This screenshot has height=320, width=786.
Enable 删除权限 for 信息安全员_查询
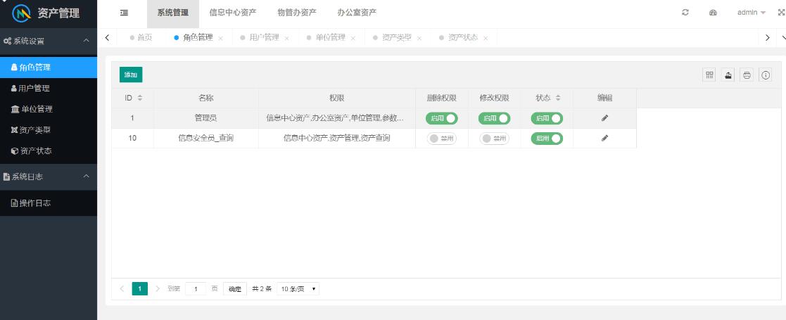441,139
